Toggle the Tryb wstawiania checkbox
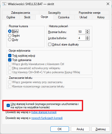Image resolution: width=112 pixels, height=134 pixels. pos(10,60)
